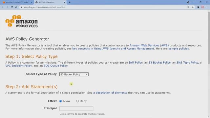Open the Chrome three-dot menu
Image resolution: width=210 pixels, height=118 pixels.
point(207,7)
